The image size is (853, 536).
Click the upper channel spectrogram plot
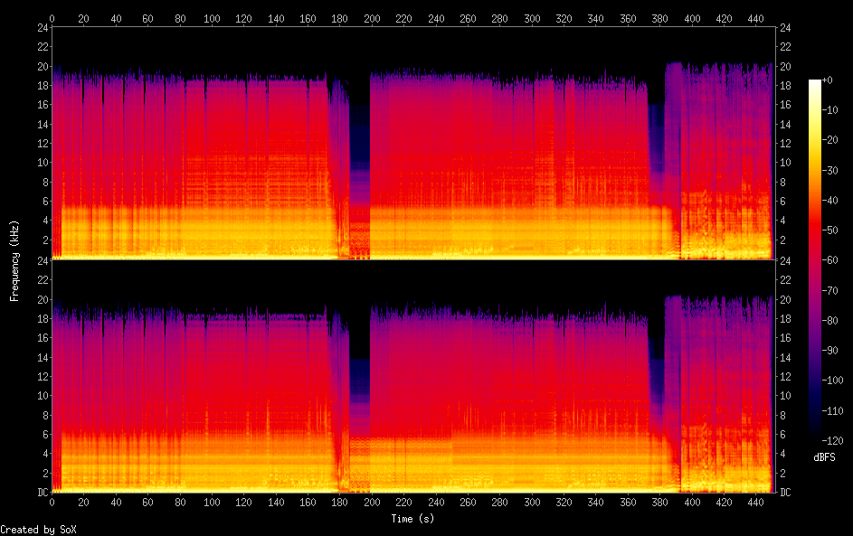click(x=412, y=143)
